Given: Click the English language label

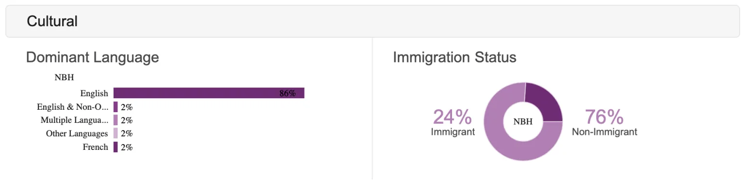Looking at the screenshot, I should pyautogui.click(x=94, y=93).
